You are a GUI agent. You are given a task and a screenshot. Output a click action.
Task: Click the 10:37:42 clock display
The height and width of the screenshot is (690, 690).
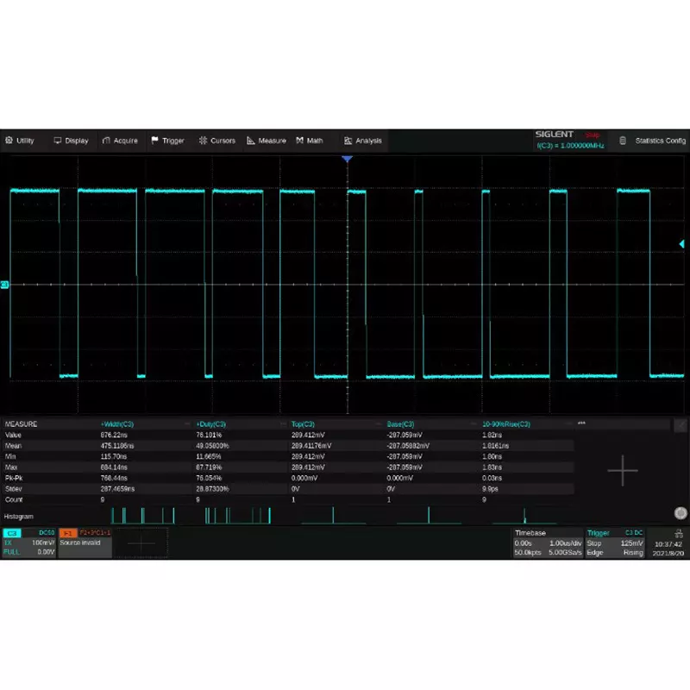click(x=668, y=544)
